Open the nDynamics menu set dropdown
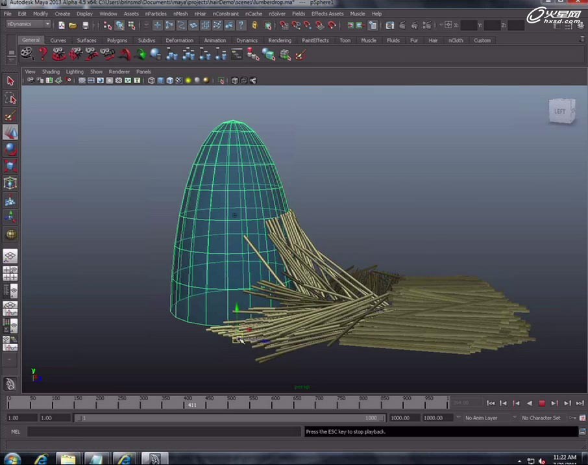Viewport: 588px width, 465px height. click(29, 25)
